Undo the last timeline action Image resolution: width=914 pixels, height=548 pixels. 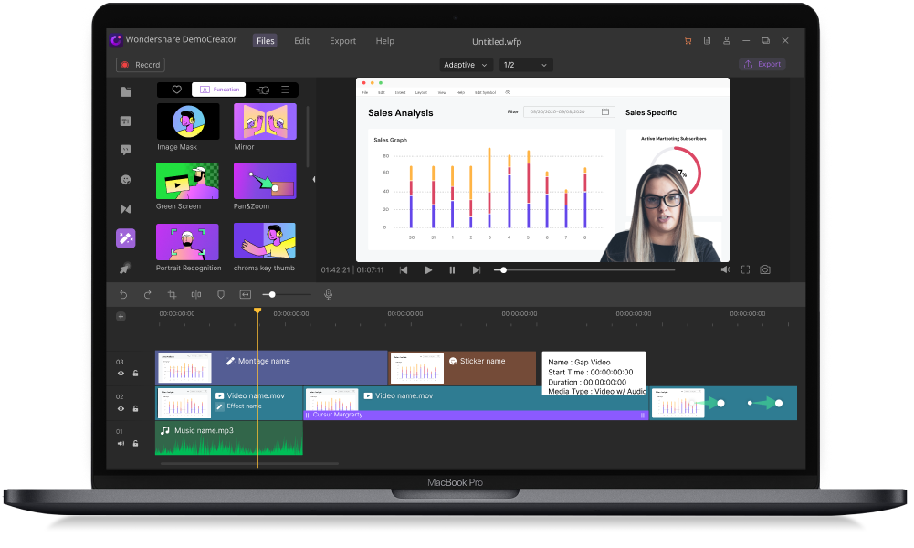tap(123, 294)
